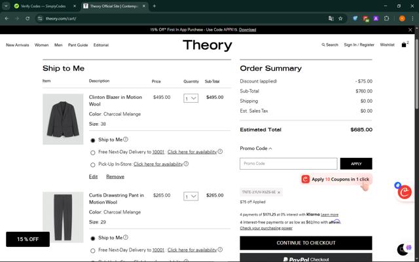419x262 pixels.
Task: Dismiss the promo banner with X
Action: pos(410,29)
